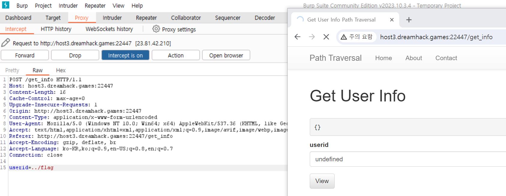
Task: Switch to the Repeater tool tab
Action: pyautogui.click(x=146, y=18)
